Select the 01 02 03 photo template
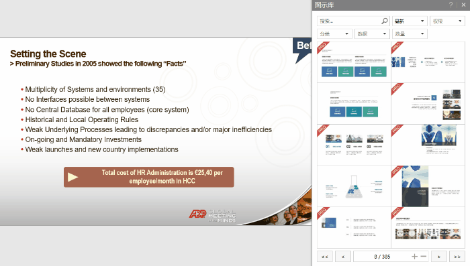Image resolution: width=470 pixels, height=266 pixels. click(x=354, y=145)
